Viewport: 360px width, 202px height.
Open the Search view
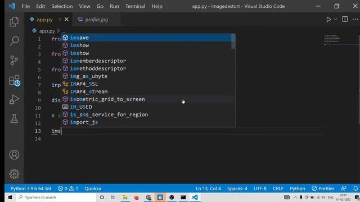(x=14, y=41)
